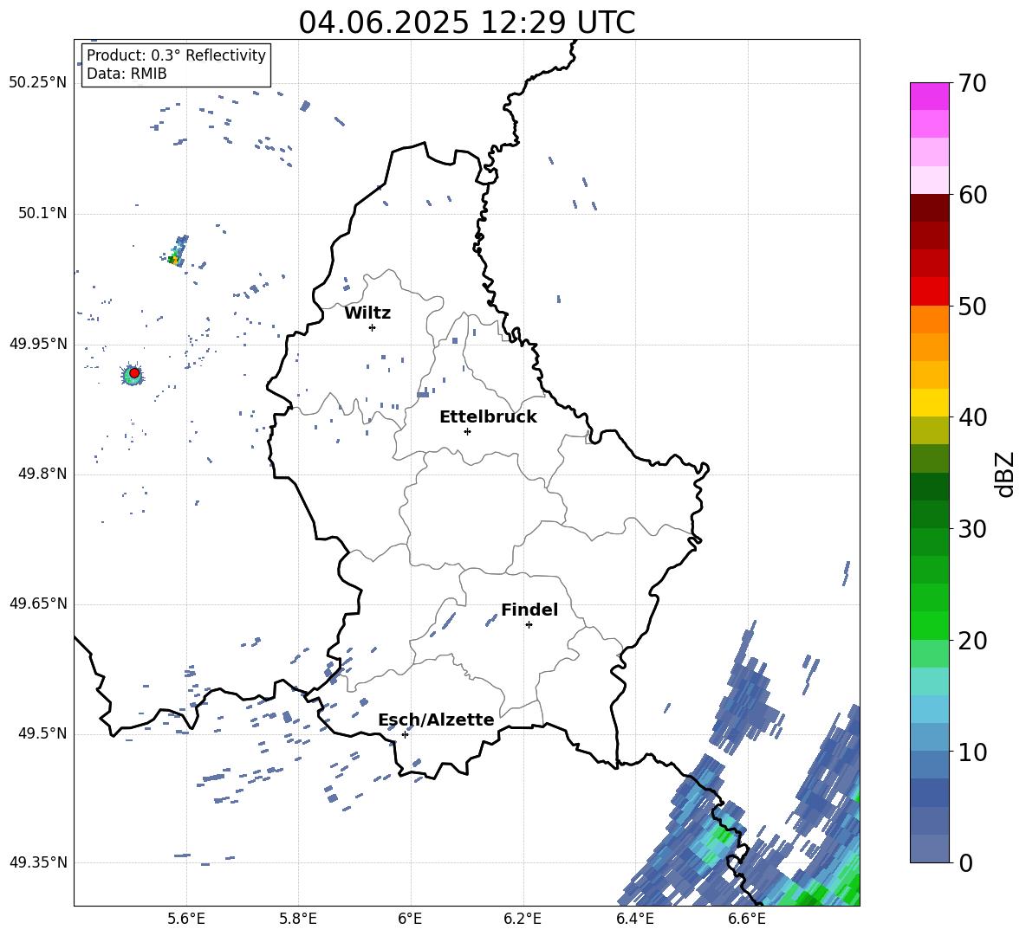Pick the orange colorbar segment just below 50
The width and height of the screenshot is (1026, 936).
click(929, 320)
